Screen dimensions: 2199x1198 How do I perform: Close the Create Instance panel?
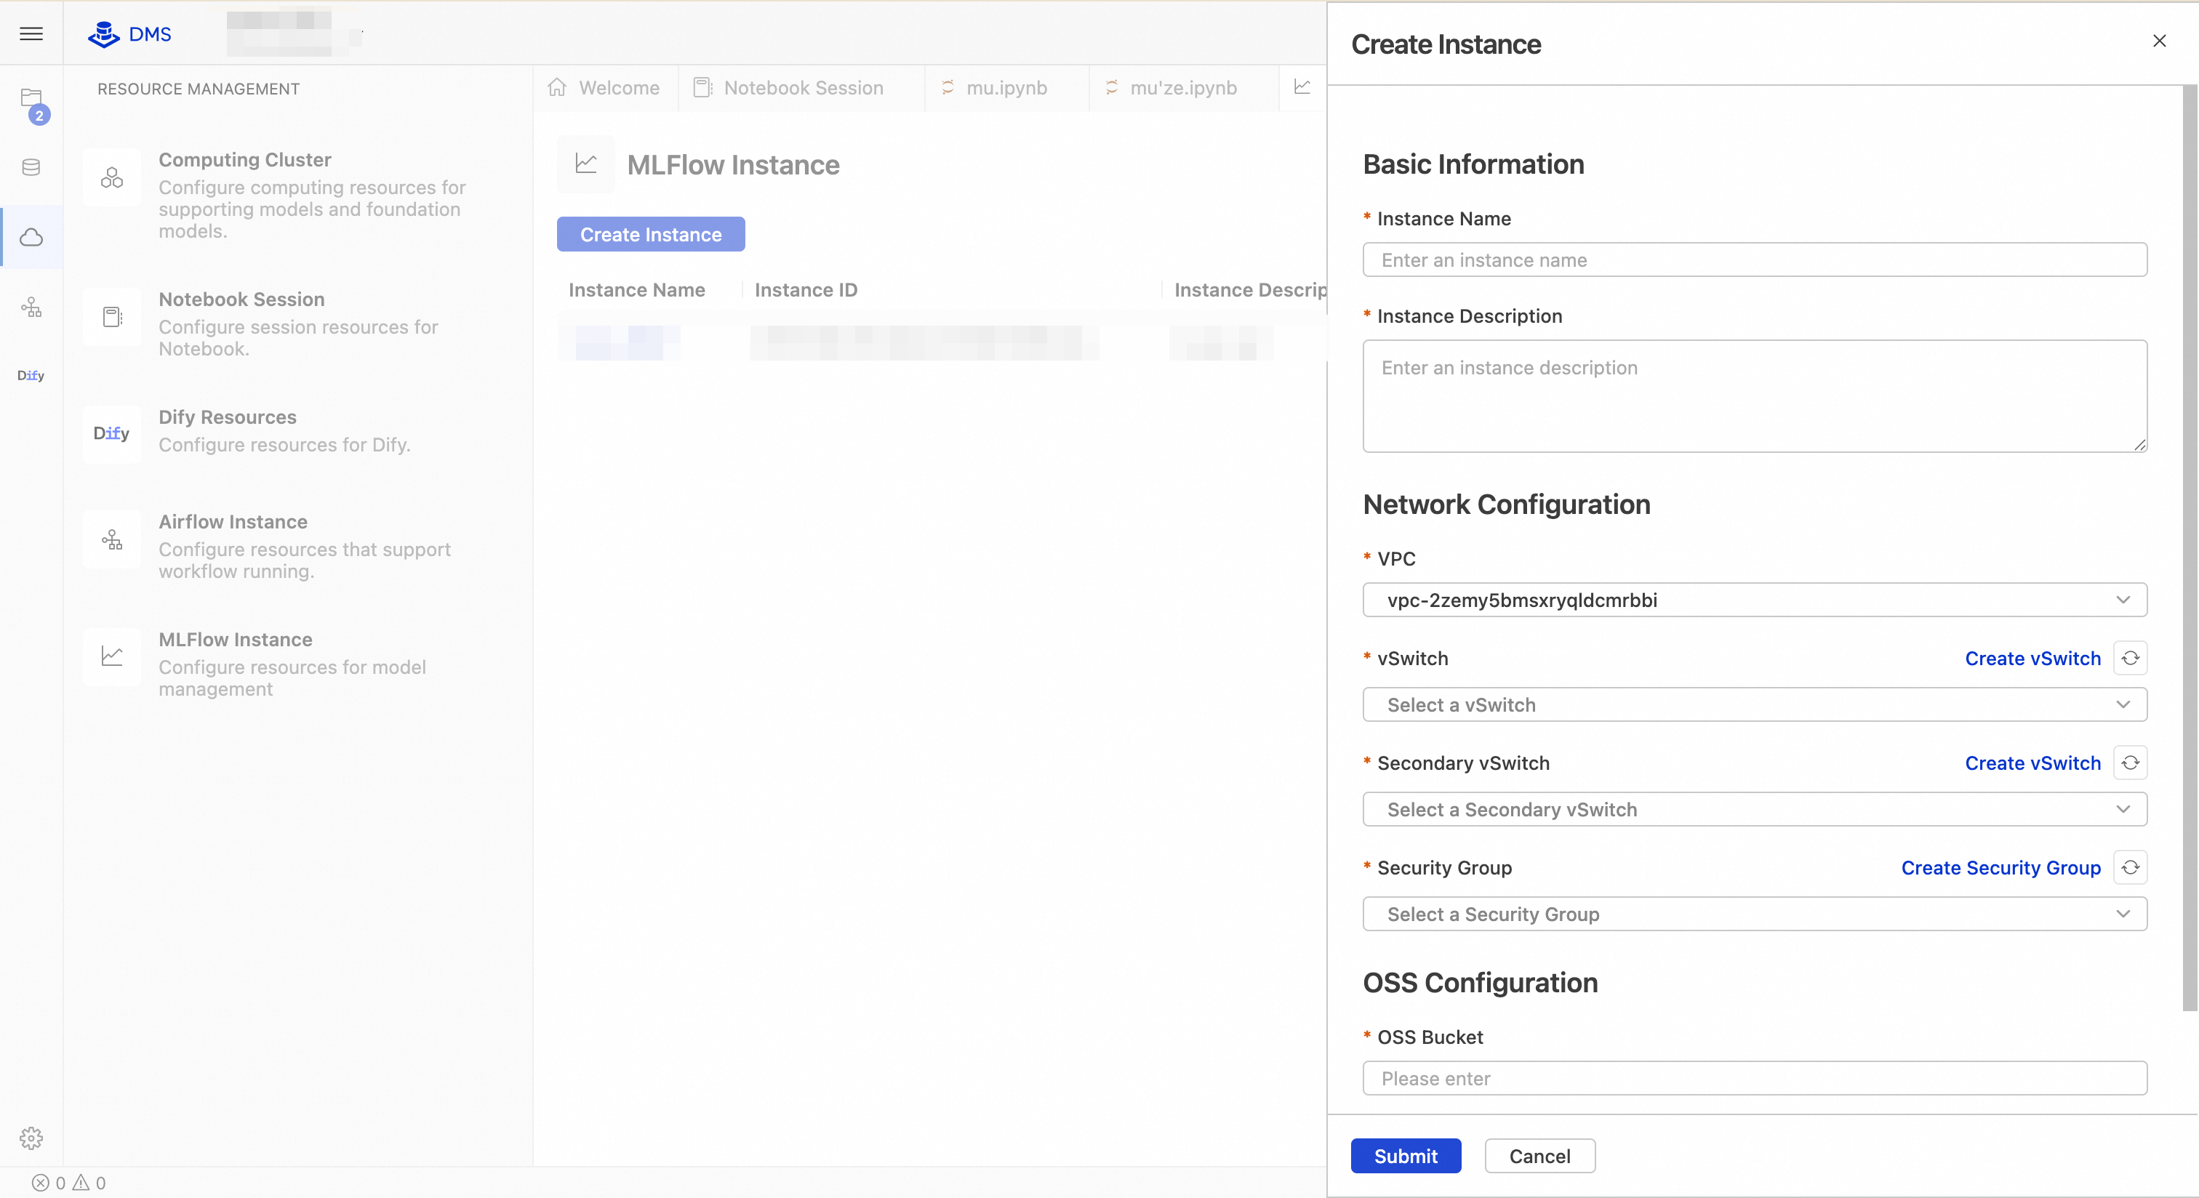2159,41
